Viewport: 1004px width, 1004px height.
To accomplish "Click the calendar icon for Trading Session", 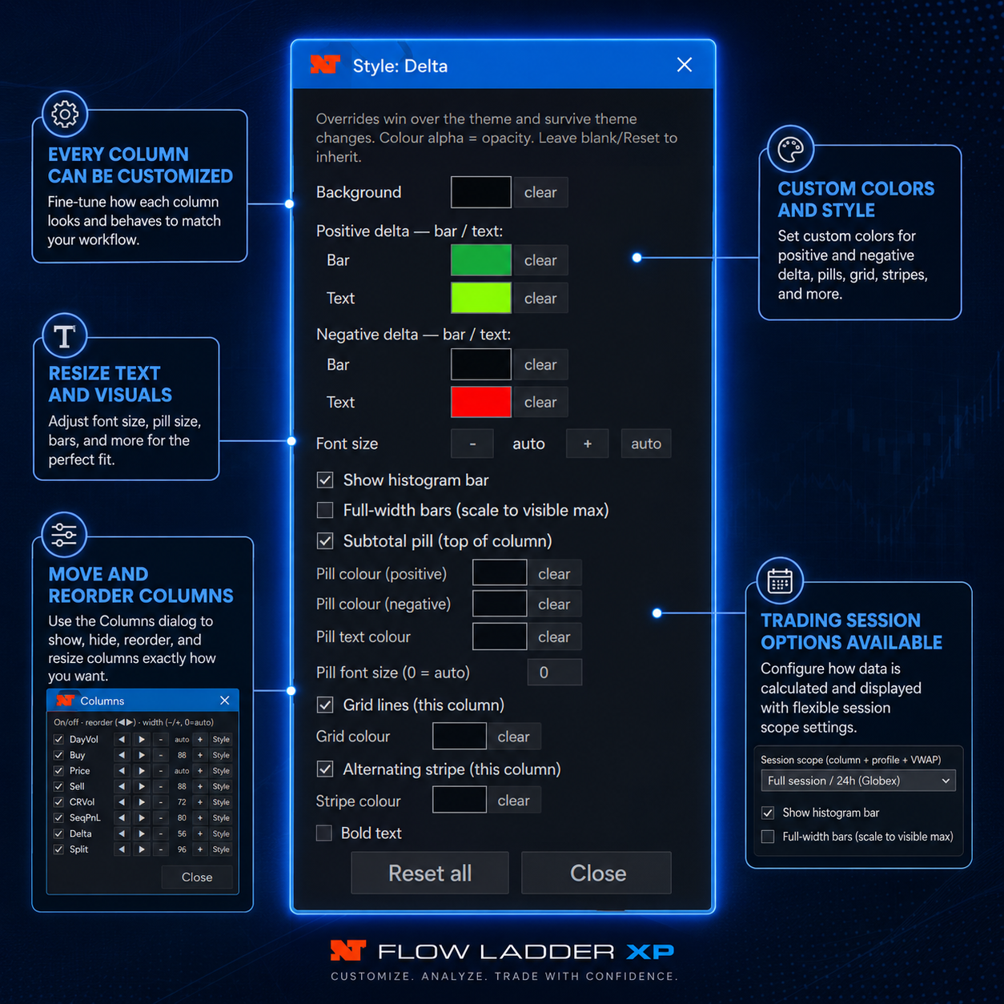I will point(780,580).
